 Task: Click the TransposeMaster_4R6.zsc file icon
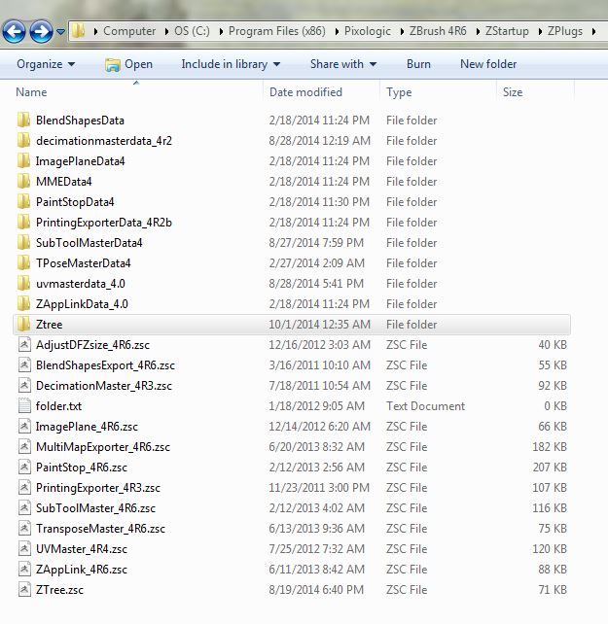[x=24, y=528]
